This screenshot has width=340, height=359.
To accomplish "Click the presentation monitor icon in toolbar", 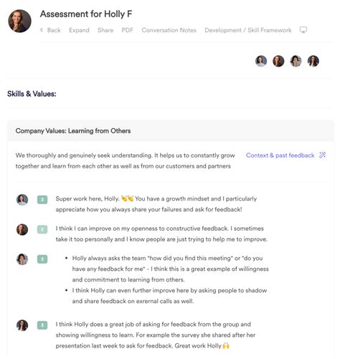I will [x=303, y=30].
